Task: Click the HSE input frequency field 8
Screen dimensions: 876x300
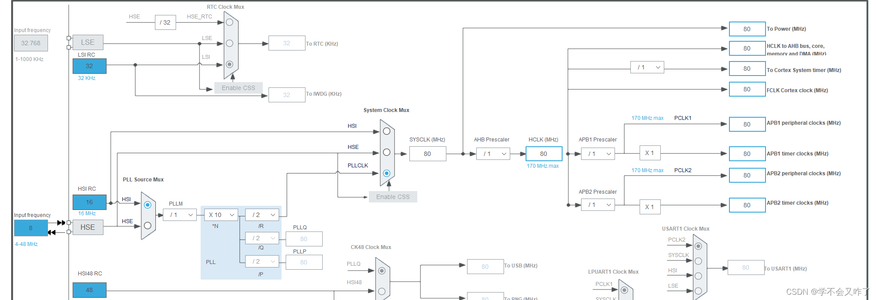Action: [x=31, y=228]
